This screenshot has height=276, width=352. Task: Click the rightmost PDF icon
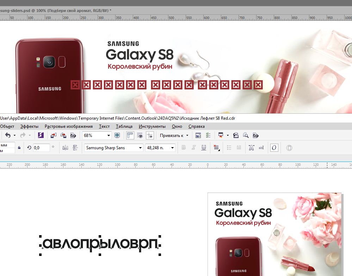pyautogui.click(x=255, y=135)
